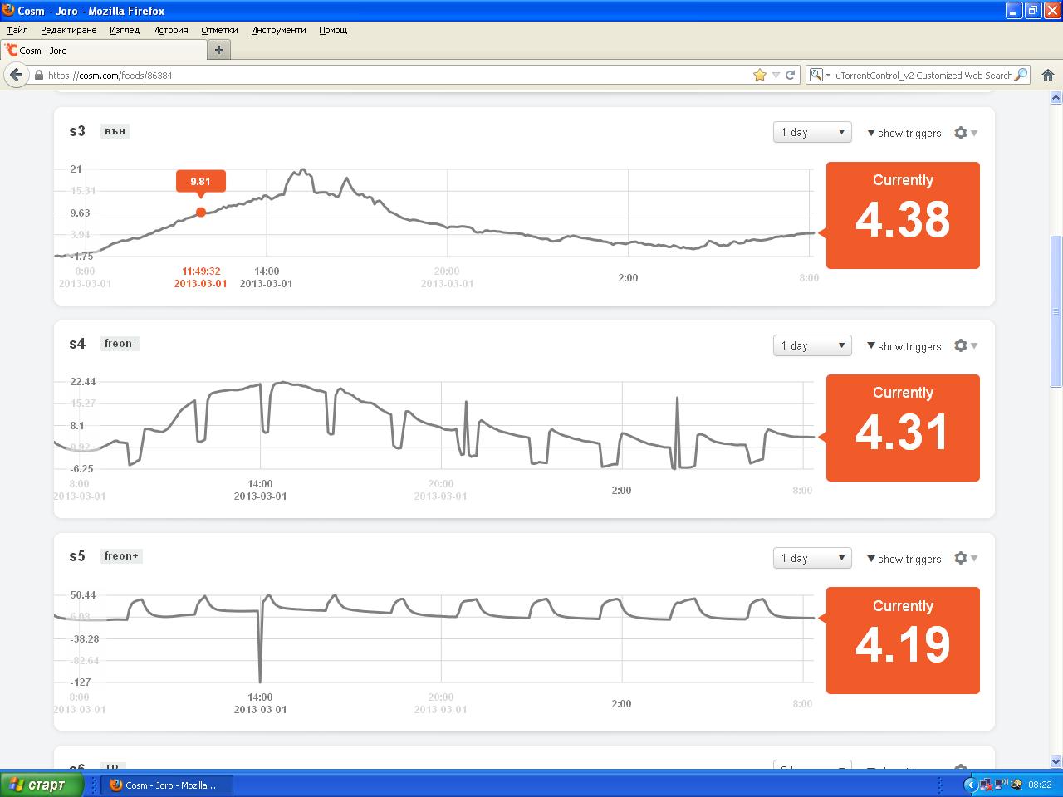Click the s4 'freon-' tag label
This screenshot has width=1063, height=797.
120,344
